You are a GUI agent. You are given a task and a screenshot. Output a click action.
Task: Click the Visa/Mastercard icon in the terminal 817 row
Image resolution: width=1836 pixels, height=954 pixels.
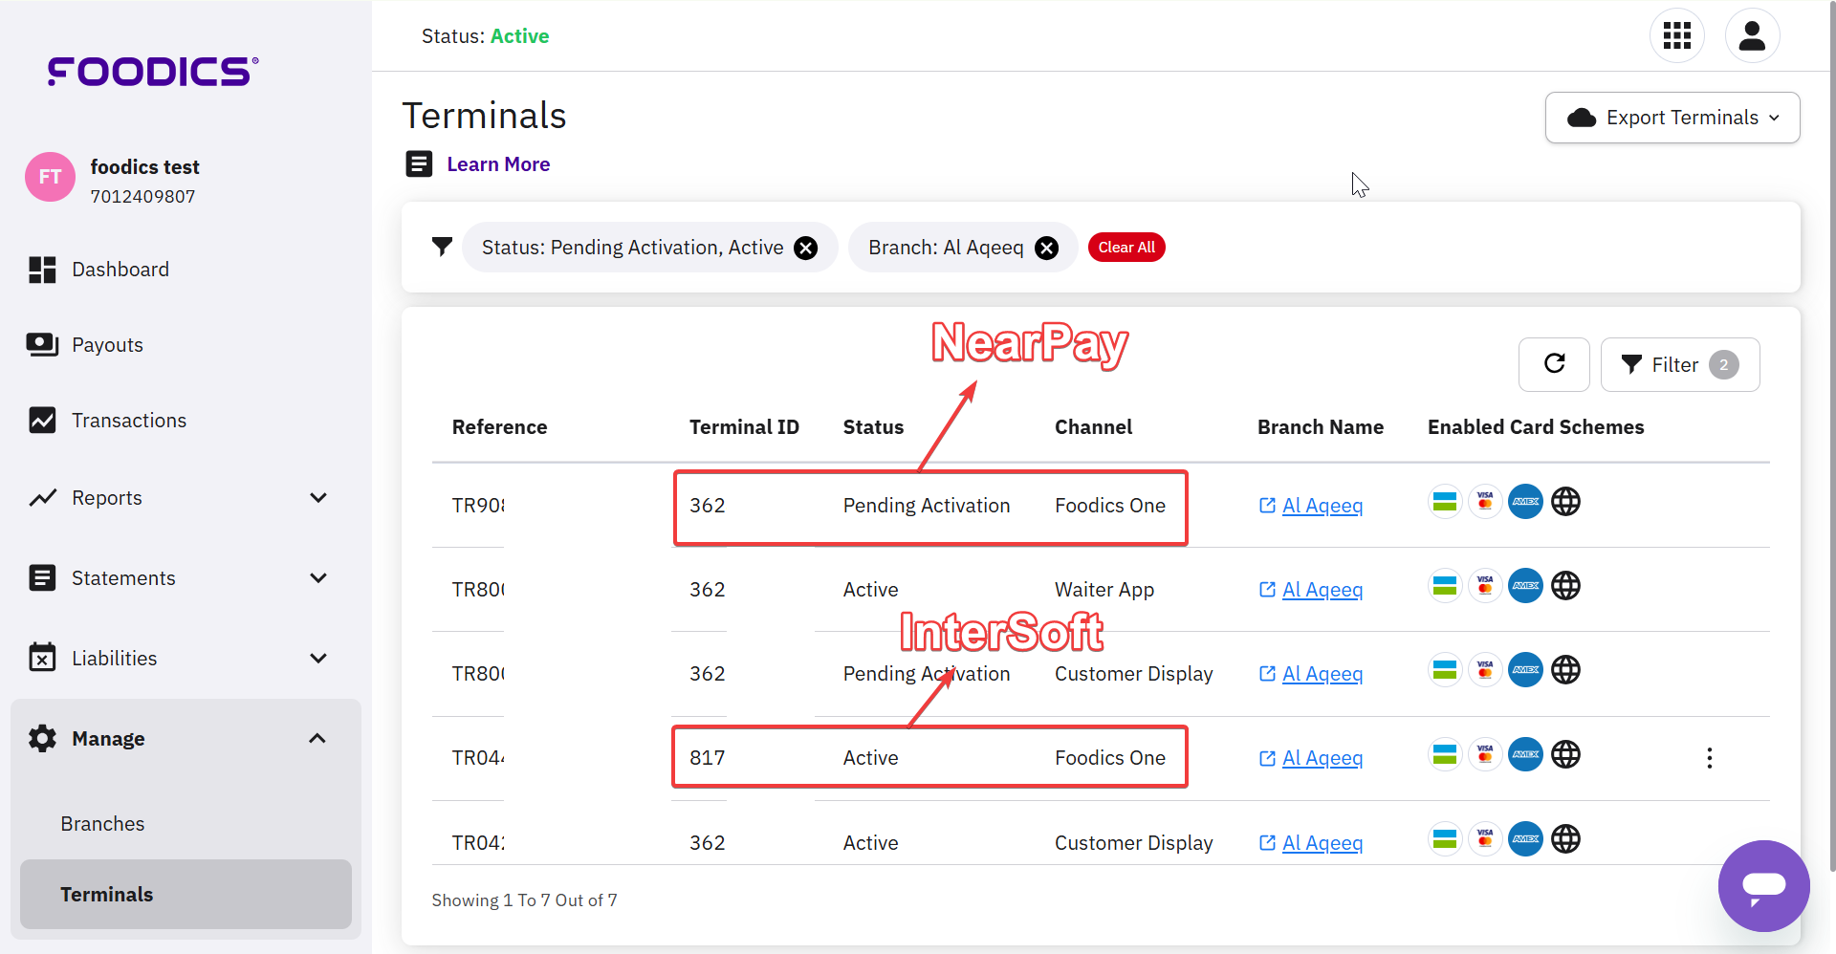(x=1485, y=754)
